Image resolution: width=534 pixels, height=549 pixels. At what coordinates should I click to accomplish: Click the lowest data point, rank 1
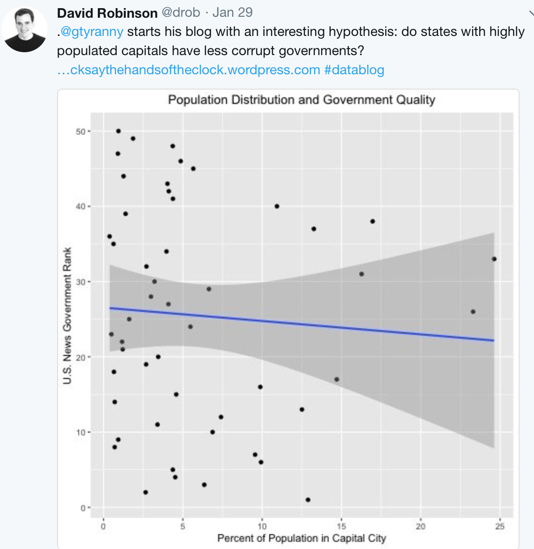(308, 500)
